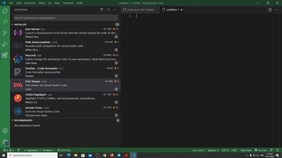Select Live Server extension entry
Screen dimensions: 282x158
(66, 33)
